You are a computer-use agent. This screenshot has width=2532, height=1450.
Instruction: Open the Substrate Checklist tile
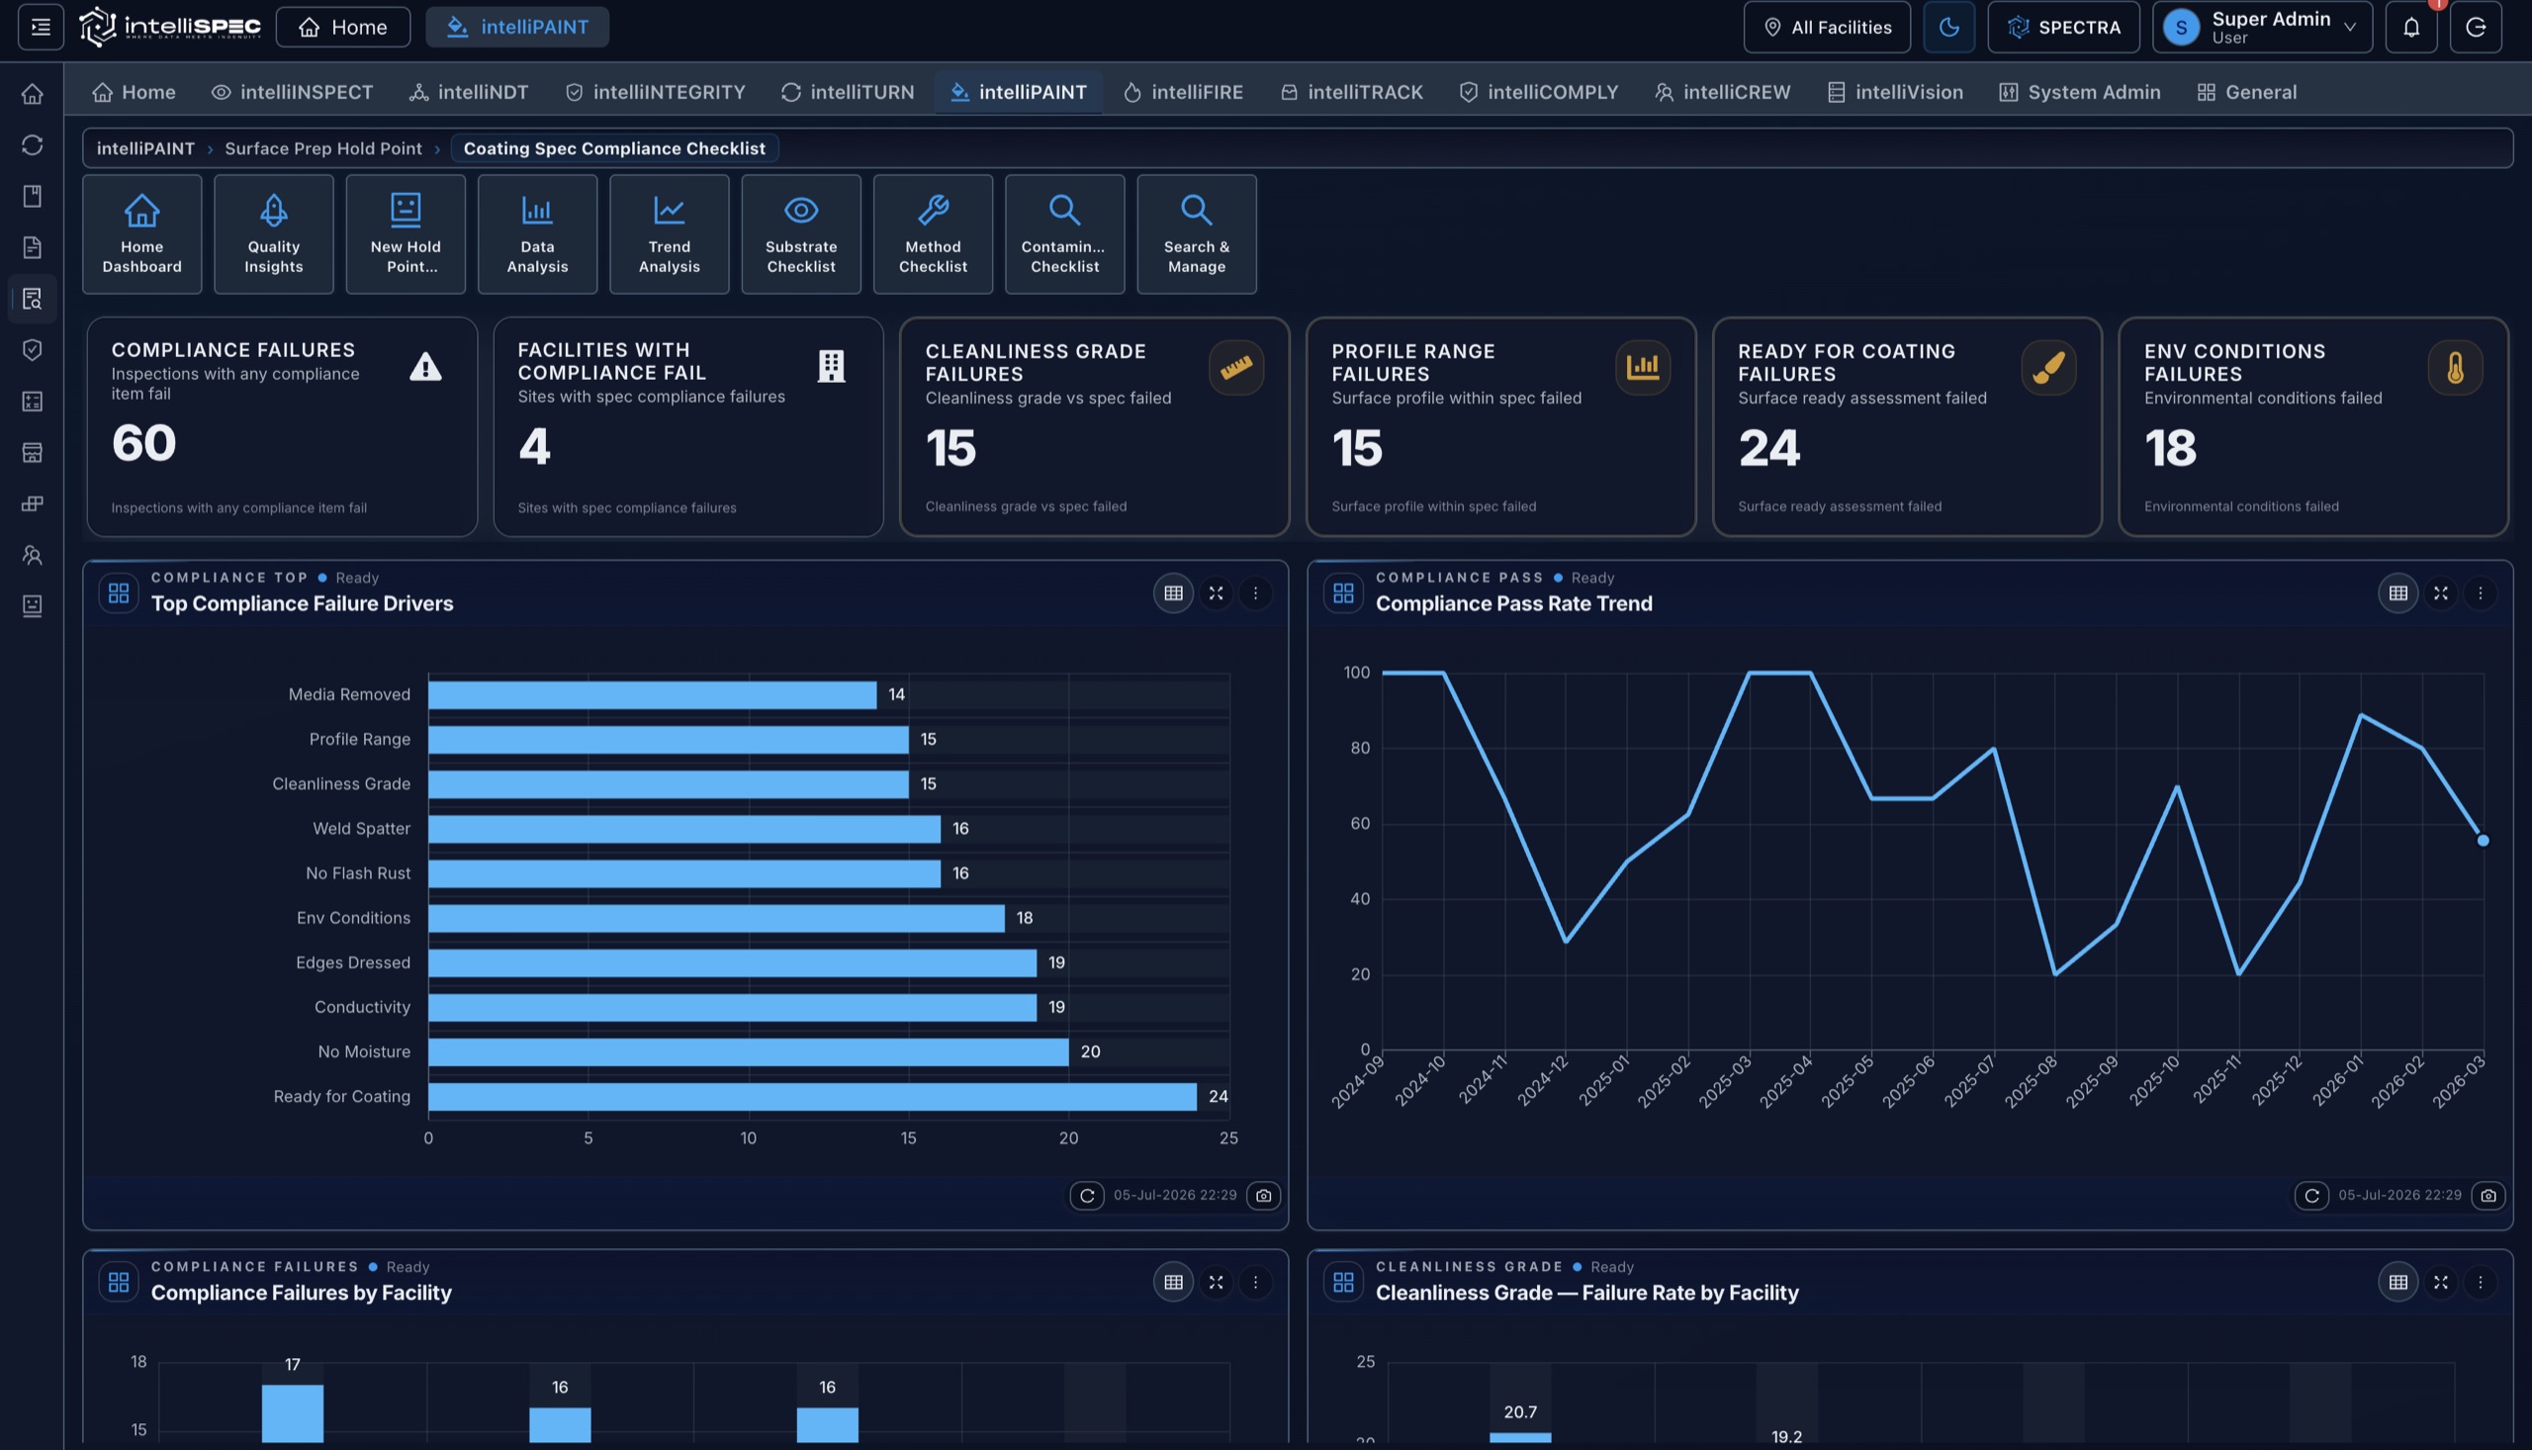[800, 234]
